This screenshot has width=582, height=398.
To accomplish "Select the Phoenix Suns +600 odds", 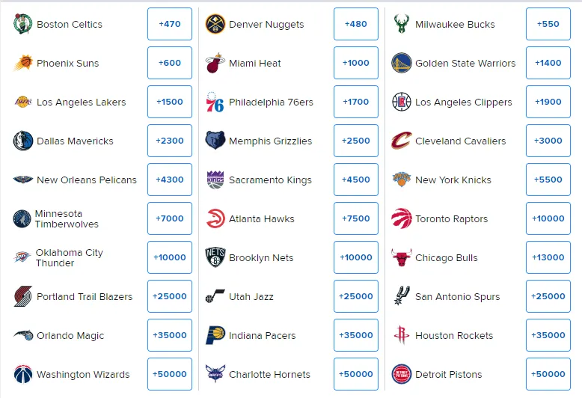I will point(170,63).
